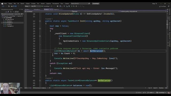The height and width of the screenshot is (96, 171).
Task: Switch to the Secrets.cs tab
Action: tap(27, 10)
